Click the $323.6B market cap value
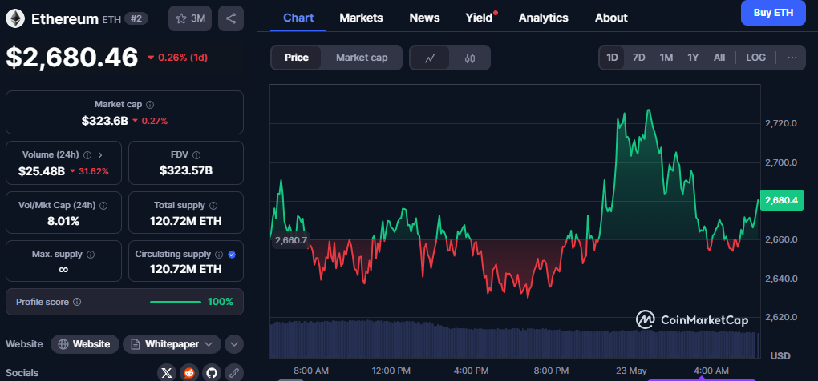Screen dimensions: 818x381 (x=104, y=121)
